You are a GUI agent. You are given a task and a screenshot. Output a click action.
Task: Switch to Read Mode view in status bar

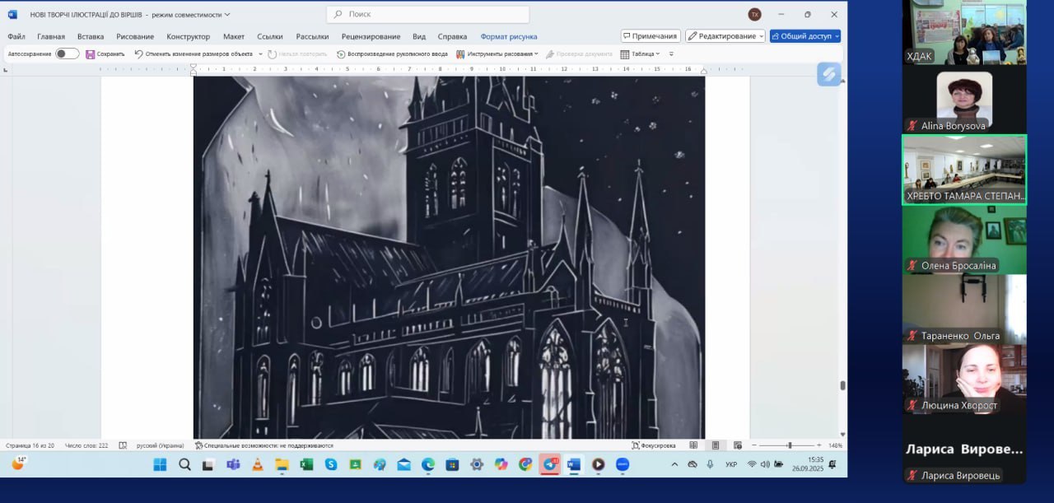[693, 445]
